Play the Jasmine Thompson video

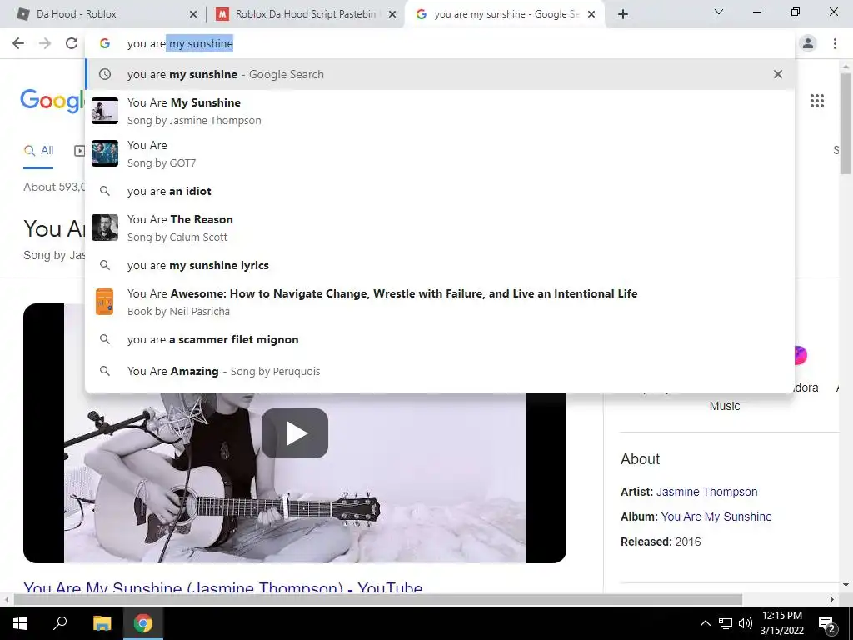coord(294,433)
